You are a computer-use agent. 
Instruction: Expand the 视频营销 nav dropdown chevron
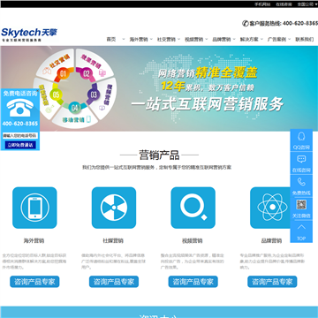pyautogui.click(x=207, y=39)
